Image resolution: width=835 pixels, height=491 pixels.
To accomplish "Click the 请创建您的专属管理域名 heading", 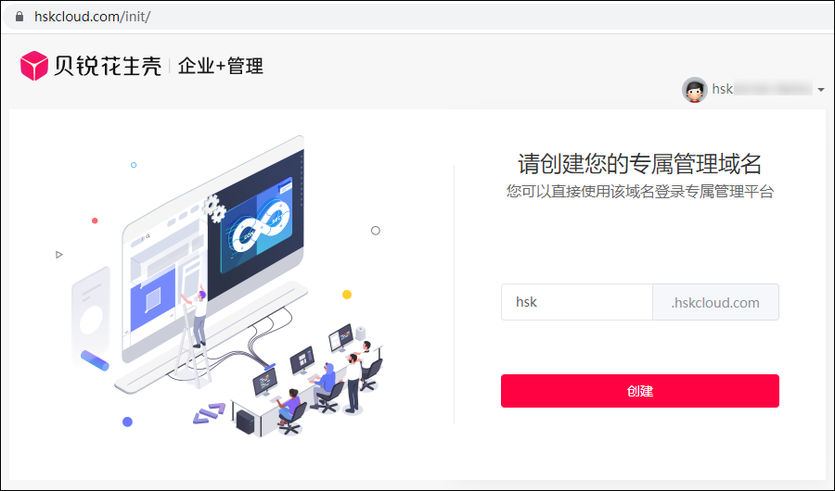I will 639,163.
